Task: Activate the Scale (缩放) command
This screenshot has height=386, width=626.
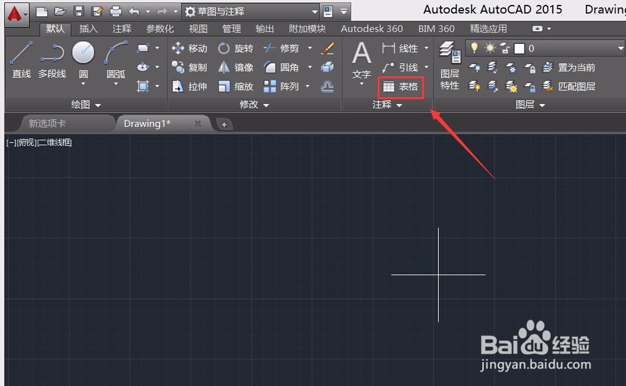Action: point(235,86)
